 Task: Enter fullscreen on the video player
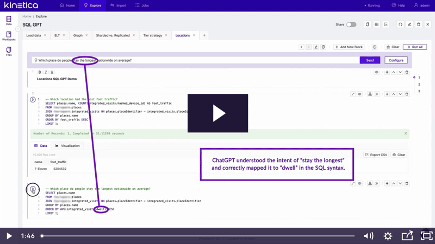(426, 236)
